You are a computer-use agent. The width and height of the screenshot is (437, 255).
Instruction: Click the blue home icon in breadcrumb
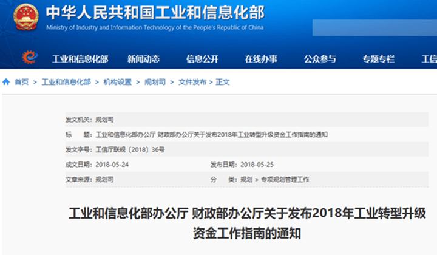pos(6,82)
